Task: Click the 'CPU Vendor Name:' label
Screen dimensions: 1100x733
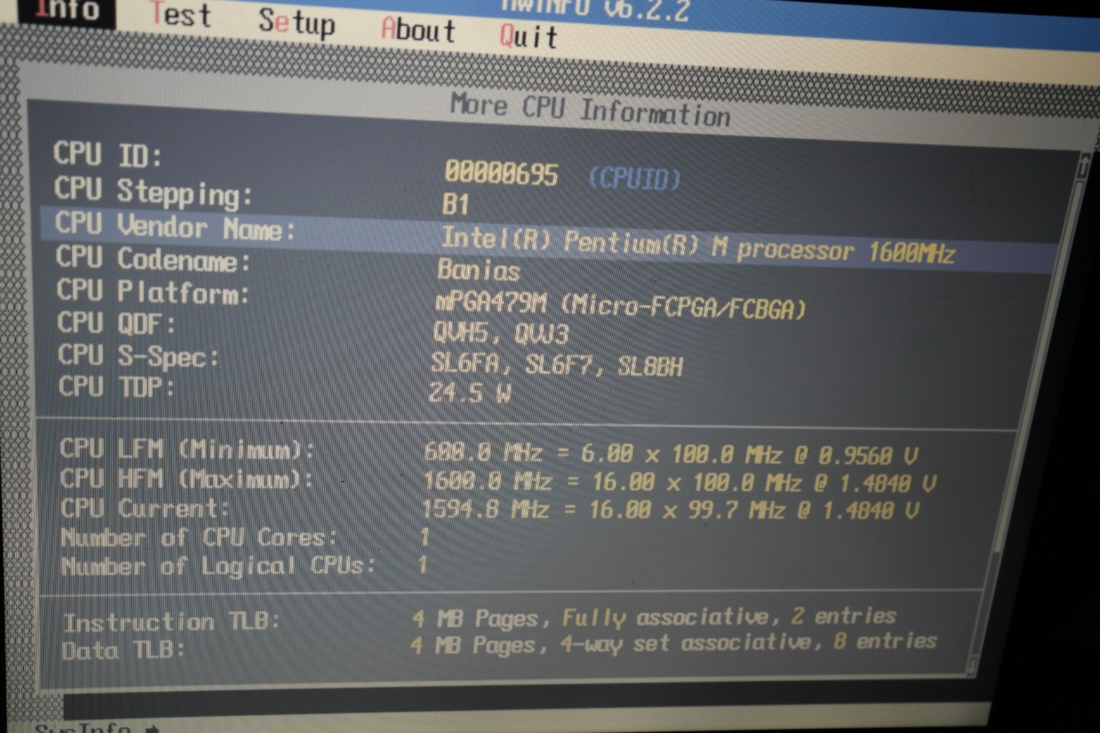Action: coord(175,226)
